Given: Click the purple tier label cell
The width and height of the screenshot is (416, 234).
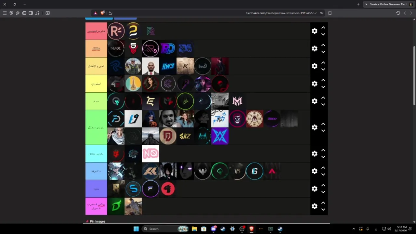Looking at the screenshot, I should tap(96, 188).
